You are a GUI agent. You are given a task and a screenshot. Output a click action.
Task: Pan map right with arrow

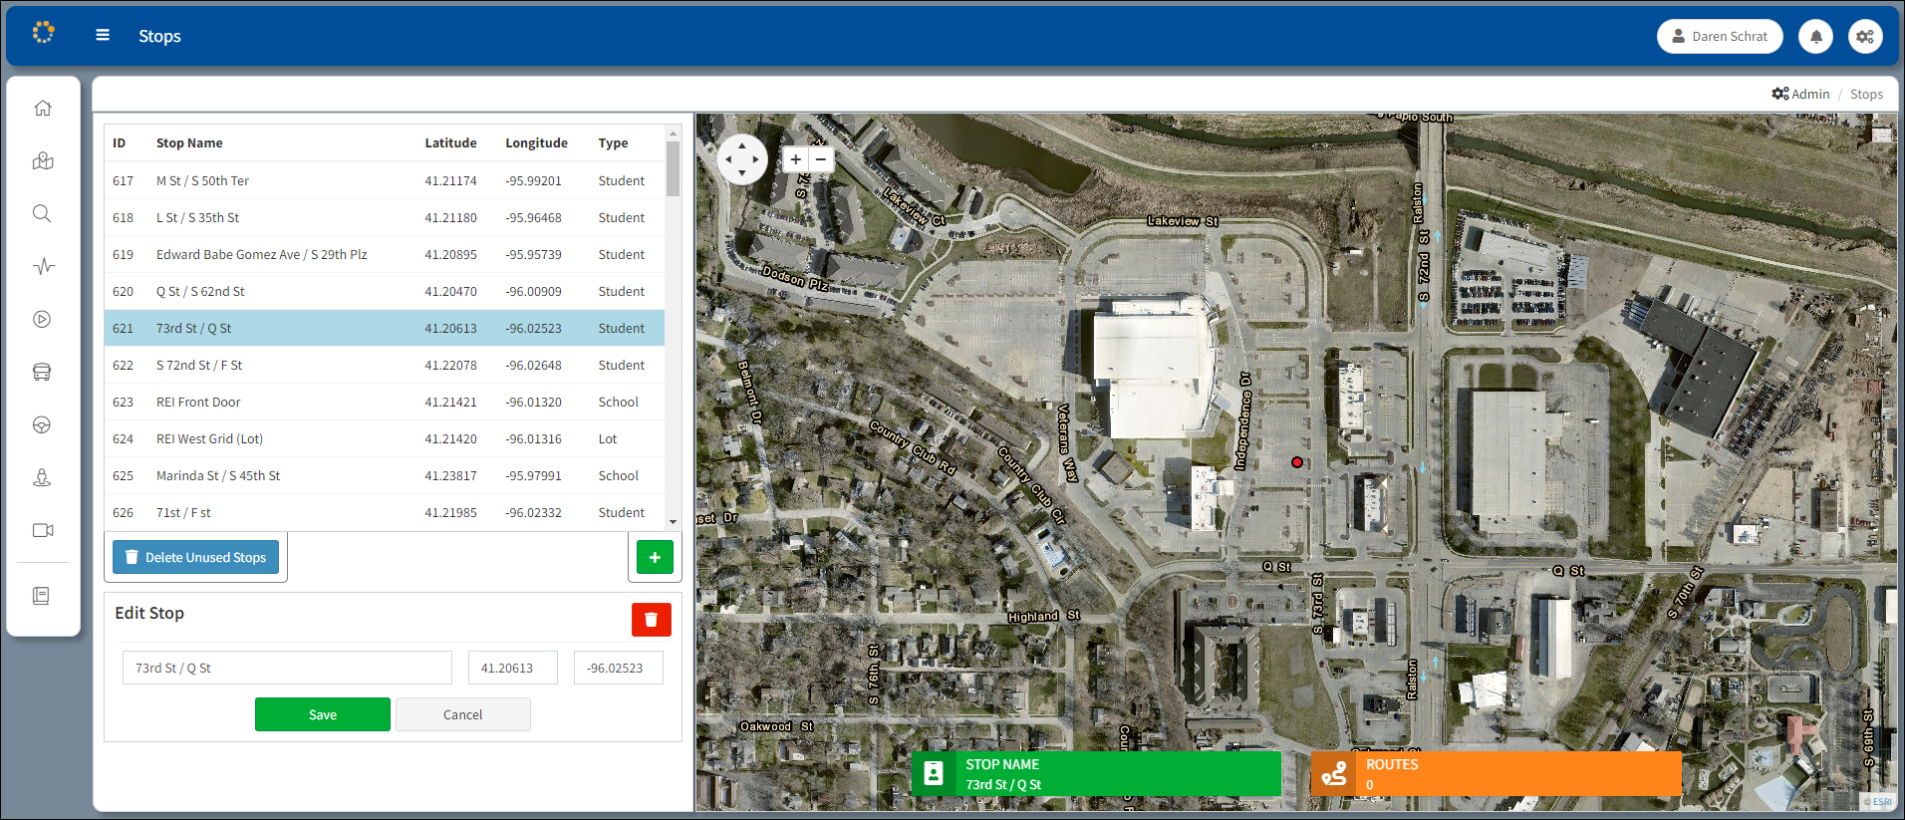[756, 159]
